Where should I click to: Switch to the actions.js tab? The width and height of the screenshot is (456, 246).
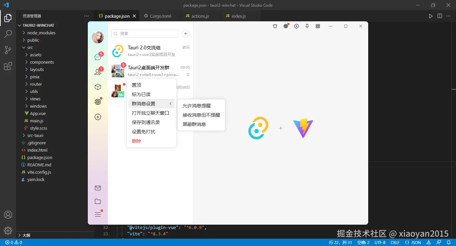coord(200,16)
